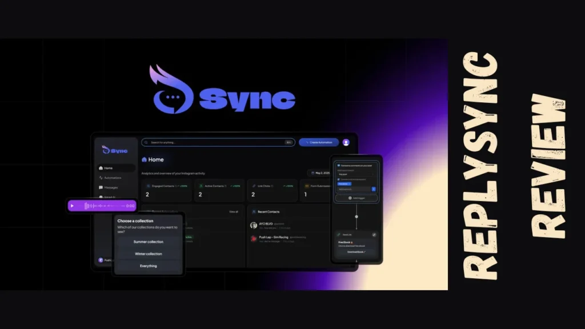The width and height of the screenshot is (585, 329).
Task: Select Summer collection option
Action: (x=148, y=242)
